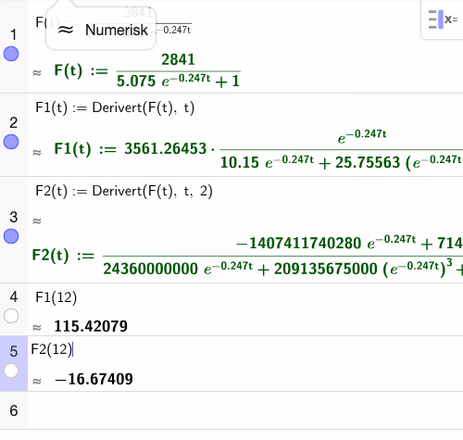Edit the F2(t) := Derivert(F(t), t, 2) input
The image size is (463, 440).
(x=124, y=191)
